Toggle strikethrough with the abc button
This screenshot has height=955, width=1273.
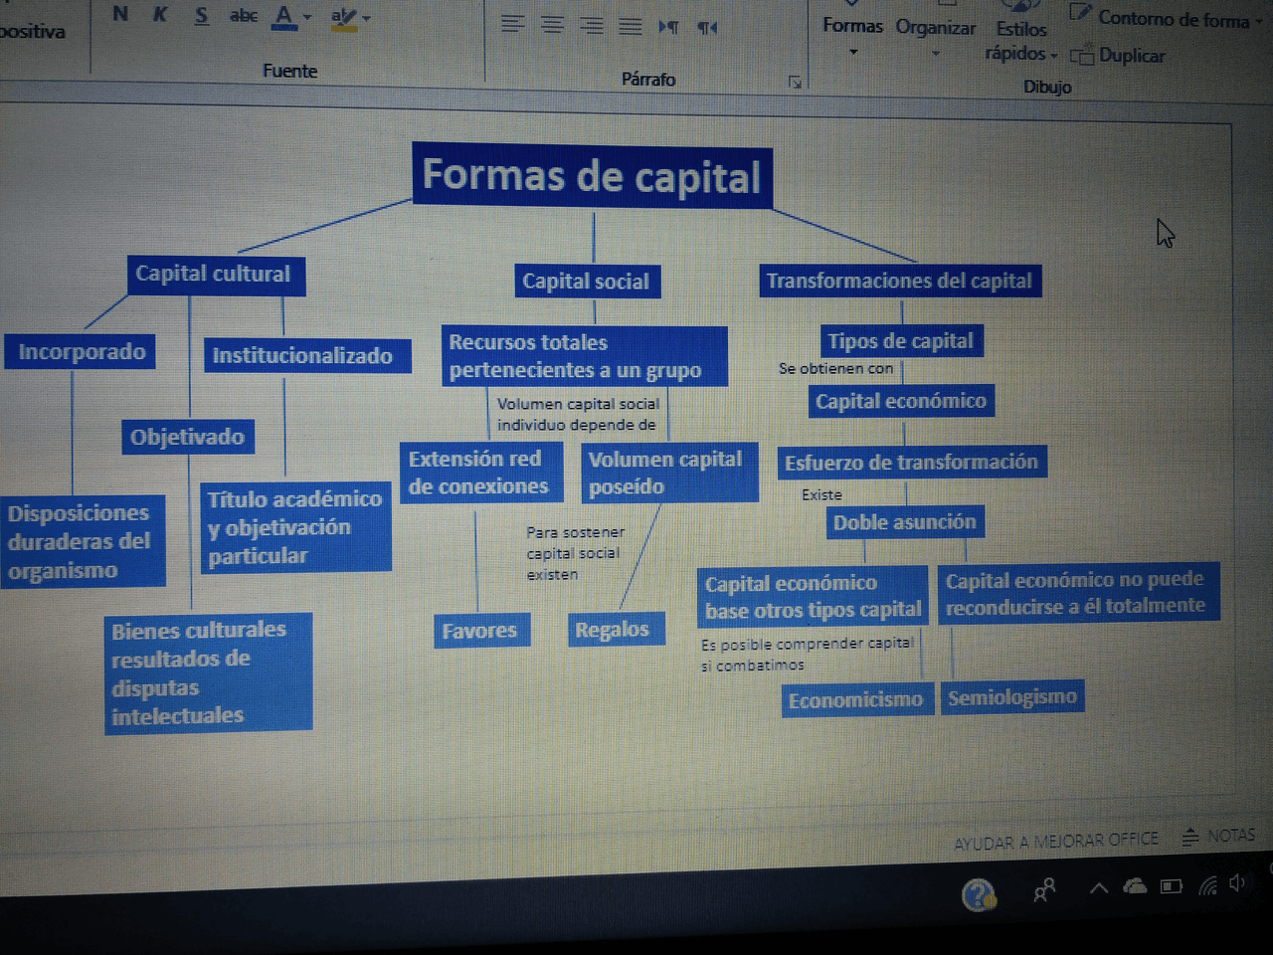point(243,15)
